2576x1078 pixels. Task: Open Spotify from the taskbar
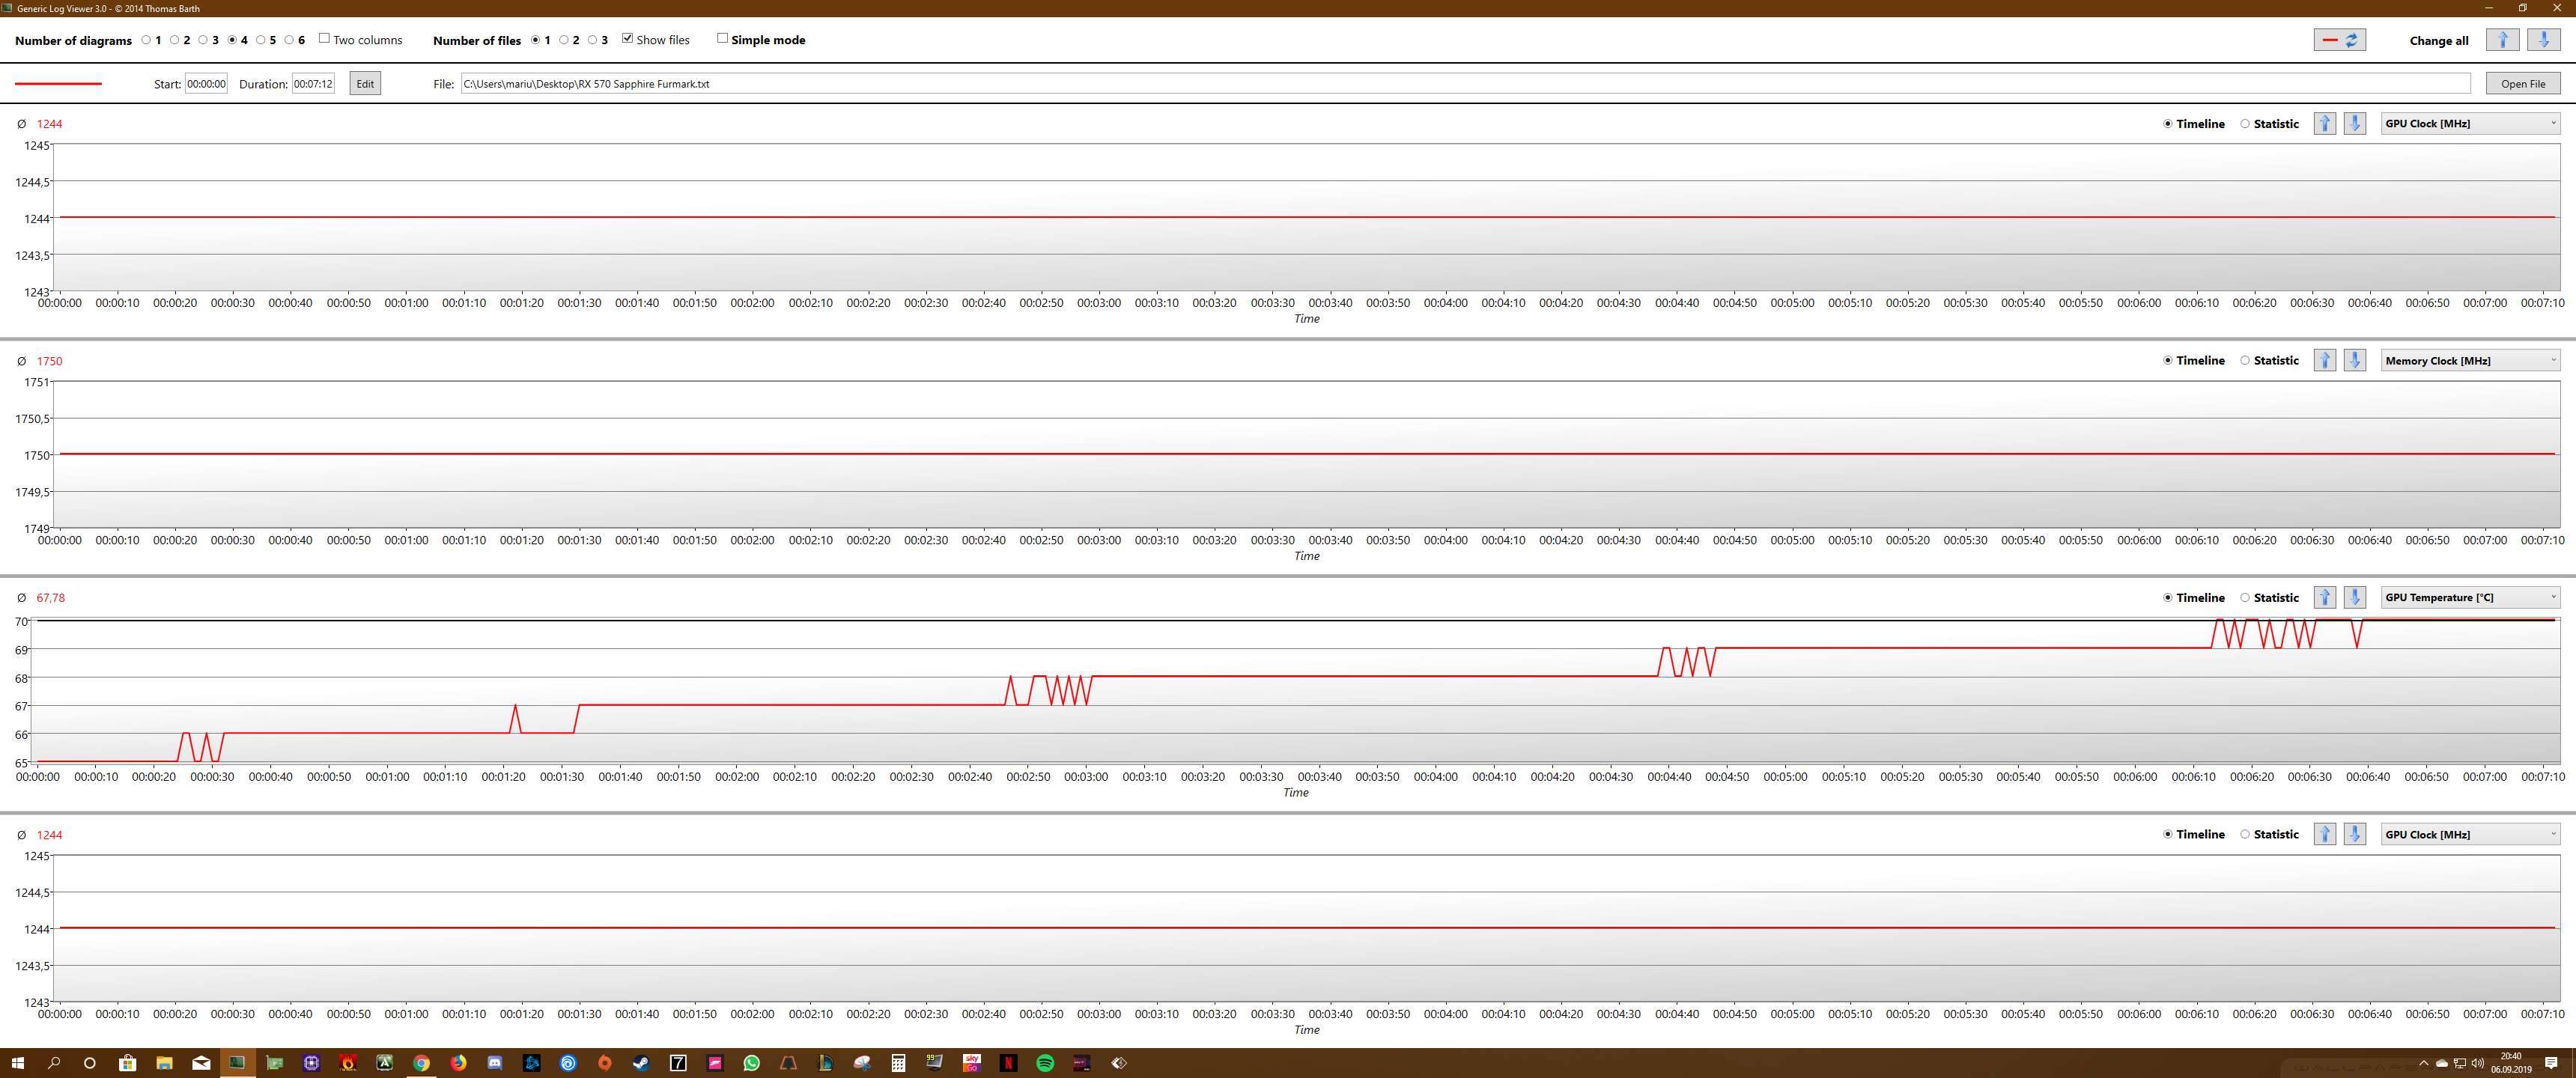(1045, 1063)
